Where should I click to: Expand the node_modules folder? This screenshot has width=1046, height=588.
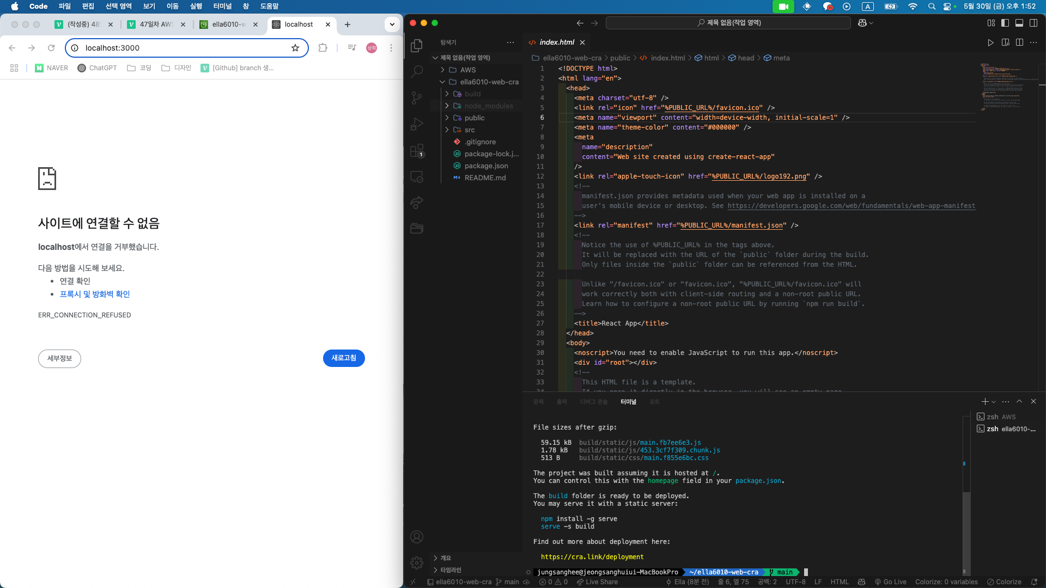(x=447, y=106)
